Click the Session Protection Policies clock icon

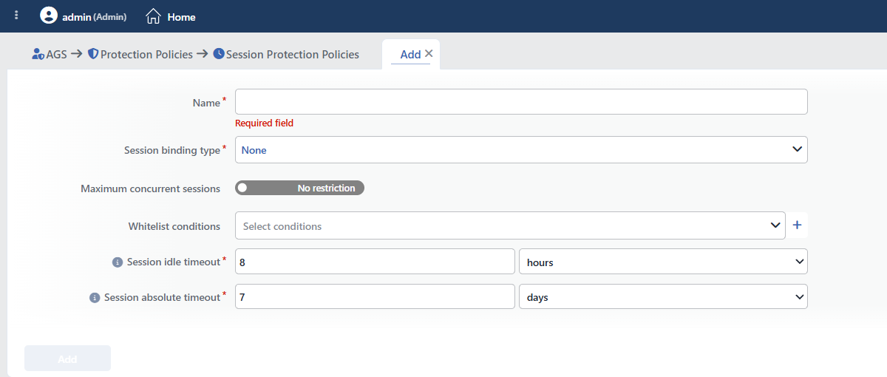219,54
